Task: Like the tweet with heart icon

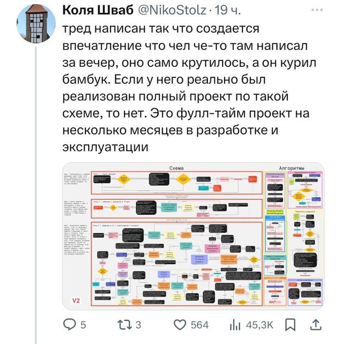Action: [x=180, y=325]
